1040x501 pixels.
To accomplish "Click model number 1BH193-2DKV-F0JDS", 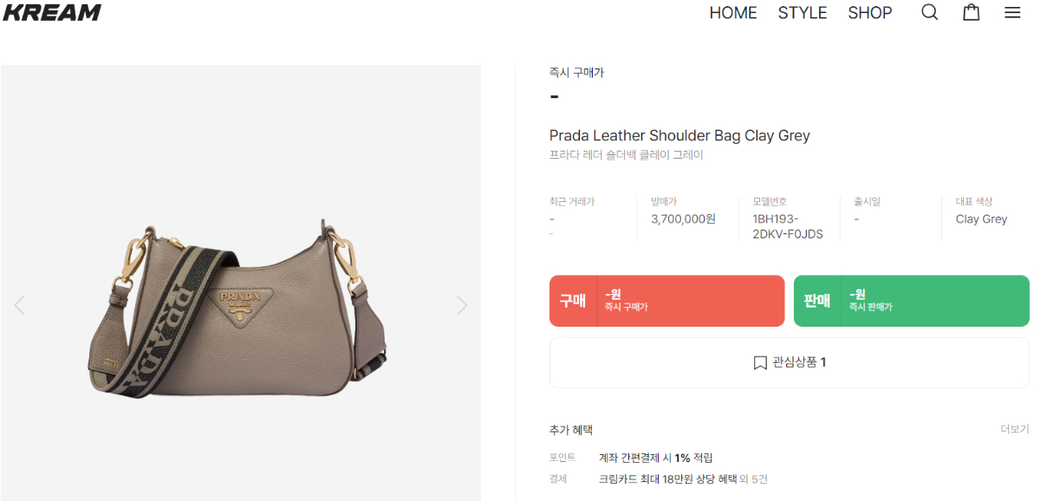I will (788, 226).
